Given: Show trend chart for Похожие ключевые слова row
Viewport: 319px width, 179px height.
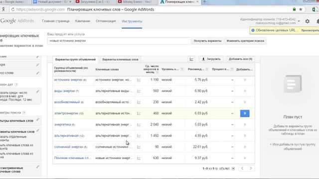Looking at the screenshot, I should coord(139,158).
